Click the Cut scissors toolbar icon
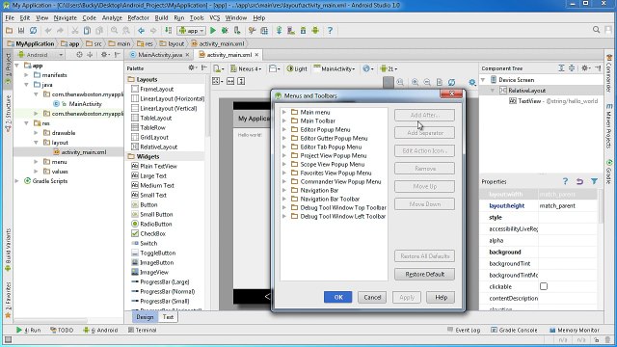617x347 pixels. [x=75, y=30]
